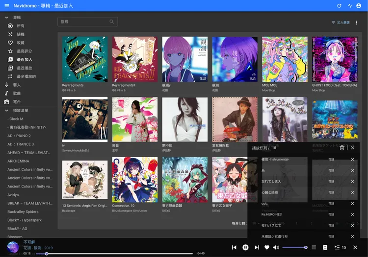Select 隨機 random albums view
Image resolution: width=368 pixels, height=257 pixels.
point(20,34)
